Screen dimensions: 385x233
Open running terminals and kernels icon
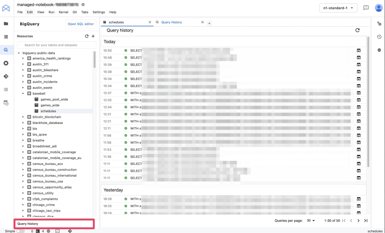(6, 63)
